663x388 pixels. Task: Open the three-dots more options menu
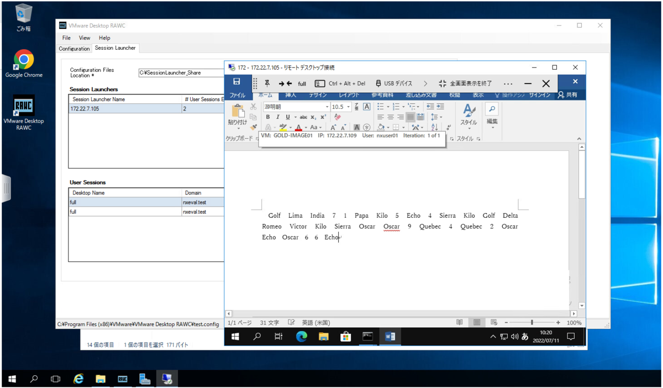508,84
